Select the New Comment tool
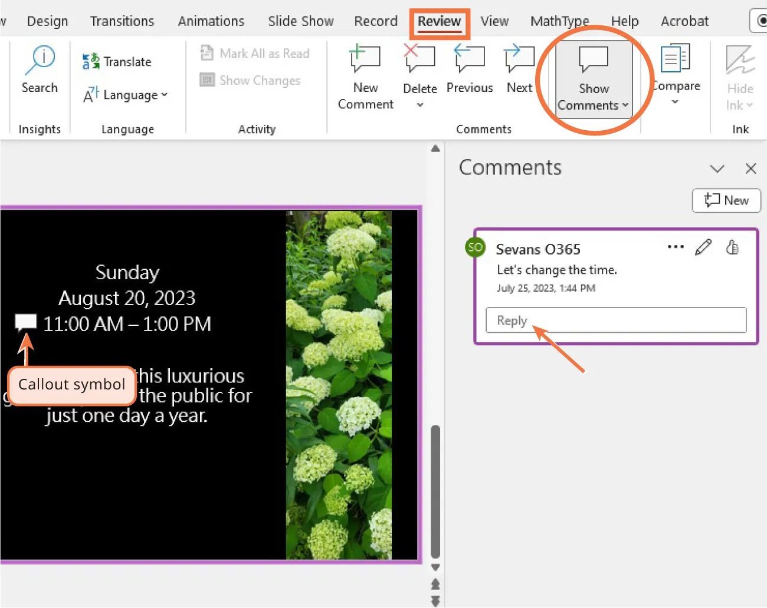Image resolution: width=767 pixels, height=608 pixels. (x=365, y=77)
